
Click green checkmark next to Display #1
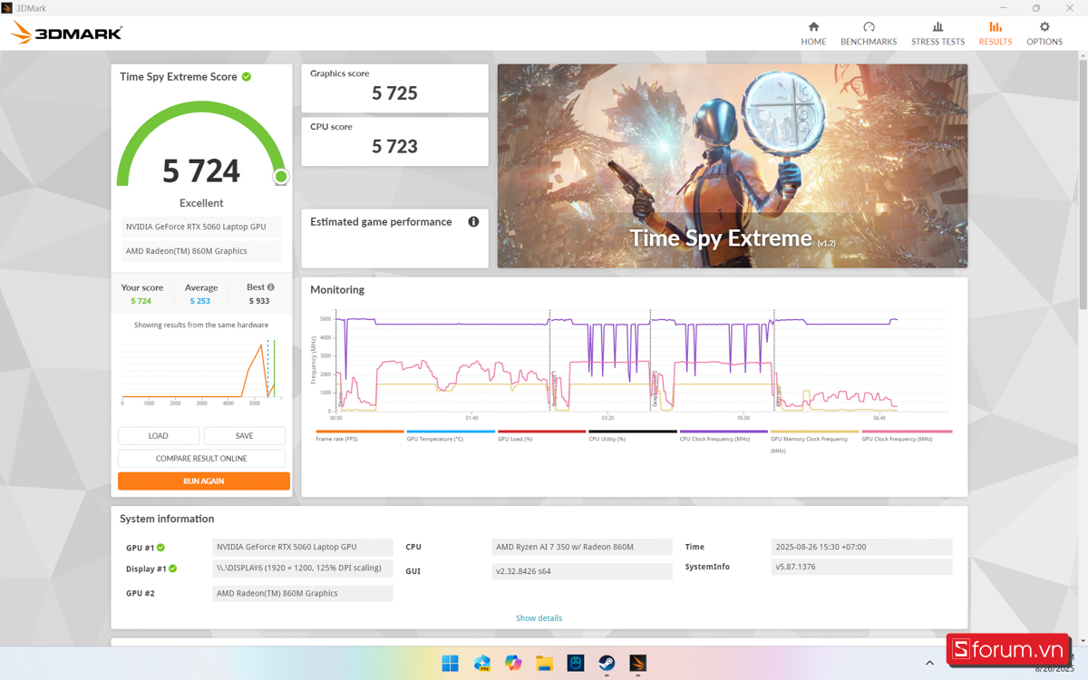click(172, 568)
